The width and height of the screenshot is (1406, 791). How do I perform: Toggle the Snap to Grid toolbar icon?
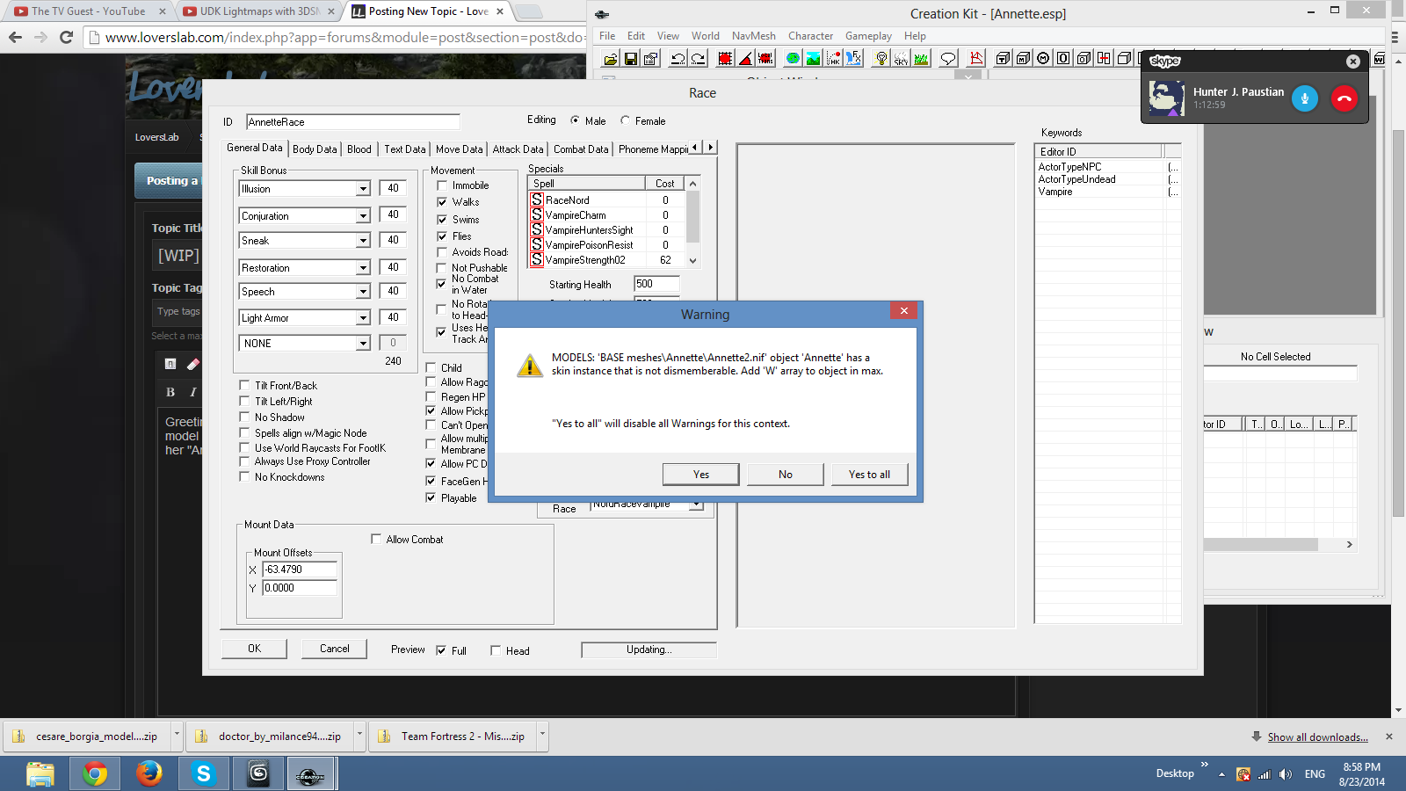point(725,59)
